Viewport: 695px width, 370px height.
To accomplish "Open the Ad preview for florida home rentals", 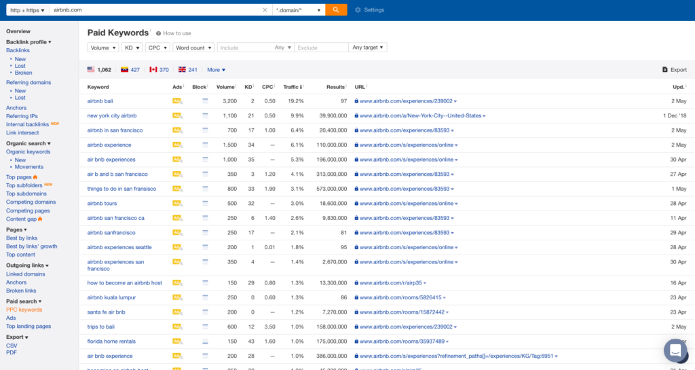I will coord(177,341).
